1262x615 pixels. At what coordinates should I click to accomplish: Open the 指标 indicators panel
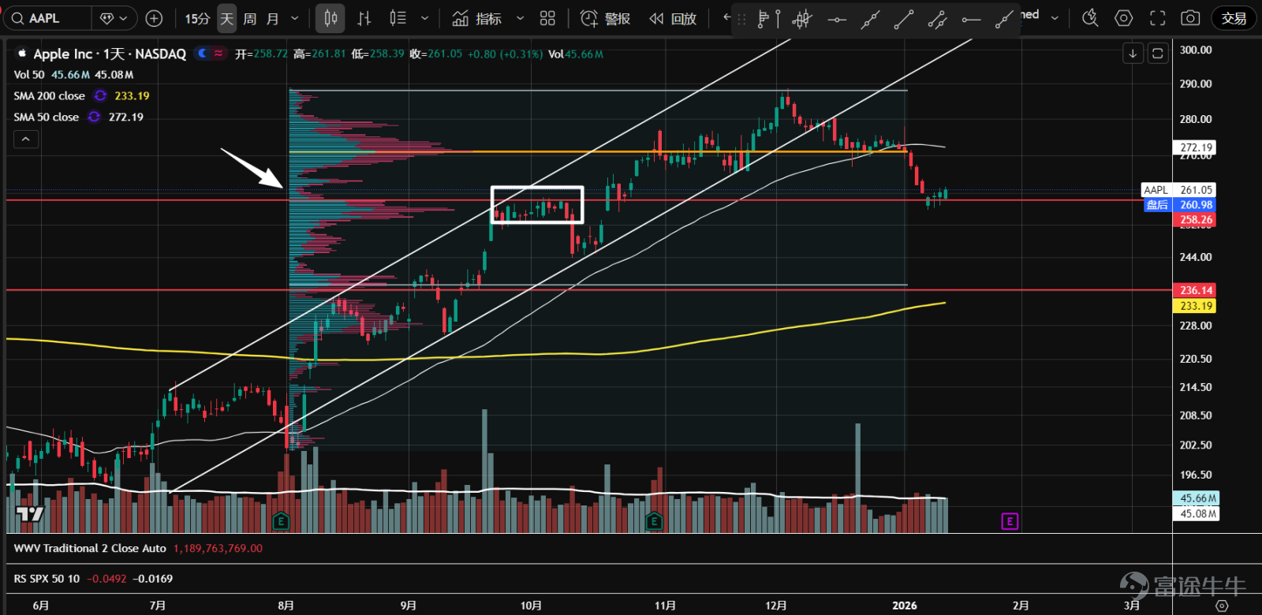(477, 18)
